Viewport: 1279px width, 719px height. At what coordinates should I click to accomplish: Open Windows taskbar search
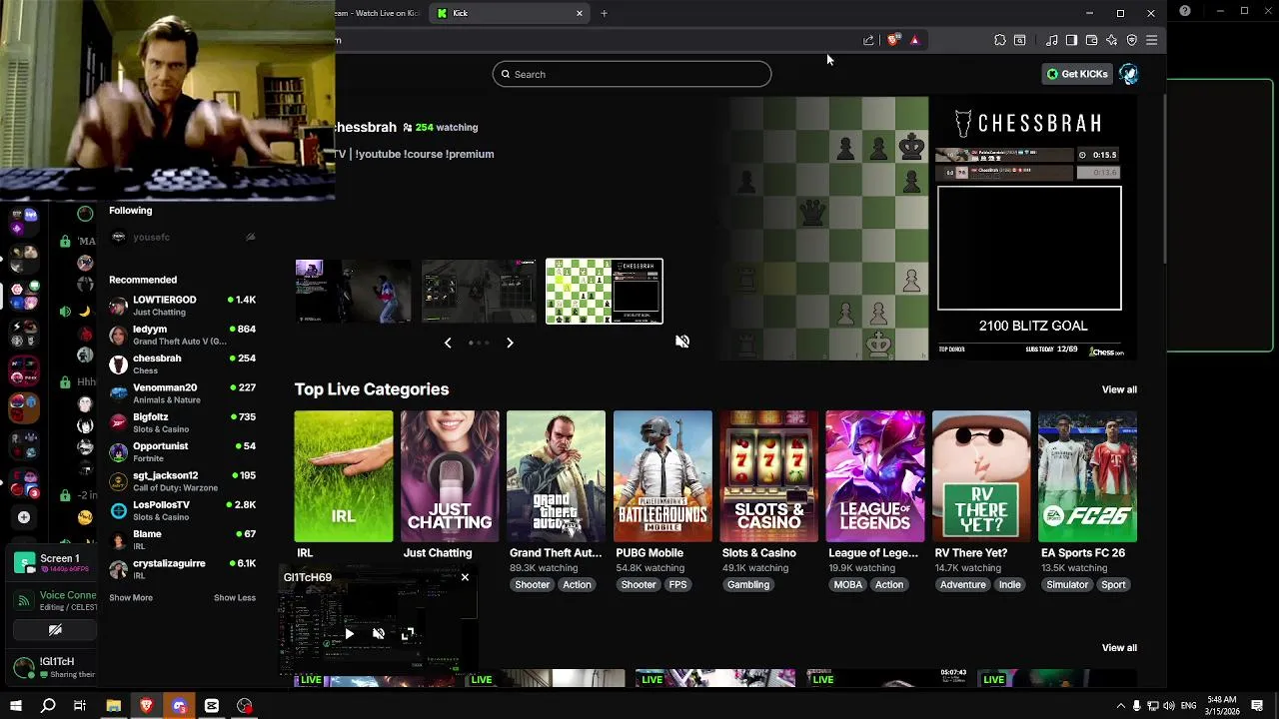click(x=48, y=706)
